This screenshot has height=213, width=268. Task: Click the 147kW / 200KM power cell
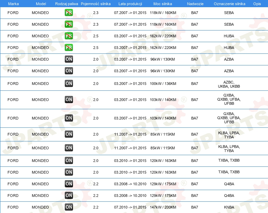163,207
